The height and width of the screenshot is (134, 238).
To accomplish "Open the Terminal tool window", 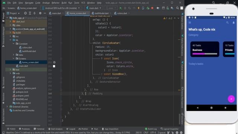I will tap(39, 129).
